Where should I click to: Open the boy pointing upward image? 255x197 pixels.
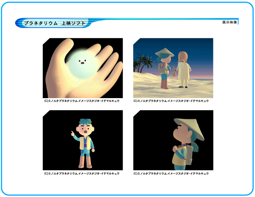tap(83, 140)
